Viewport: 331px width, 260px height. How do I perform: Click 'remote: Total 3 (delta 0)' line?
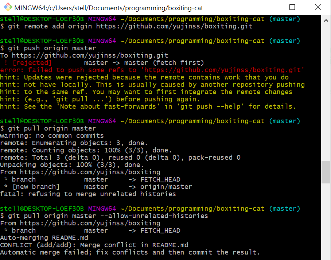point(120,158)
